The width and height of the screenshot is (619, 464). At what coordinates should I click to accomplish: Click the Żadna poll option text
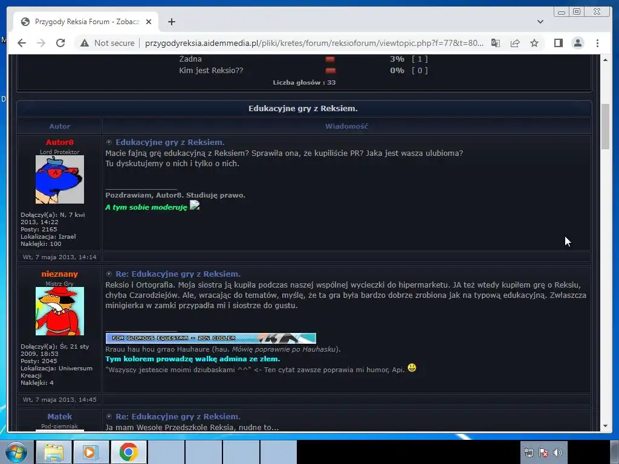[x=190, y=59]
